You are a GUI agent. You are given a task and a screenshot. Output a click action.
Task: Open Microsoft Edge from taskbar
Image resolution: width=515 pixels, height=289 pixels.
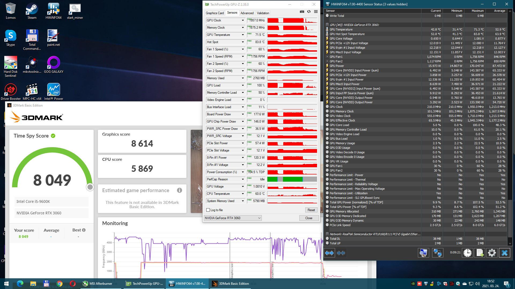pos(20,284)
